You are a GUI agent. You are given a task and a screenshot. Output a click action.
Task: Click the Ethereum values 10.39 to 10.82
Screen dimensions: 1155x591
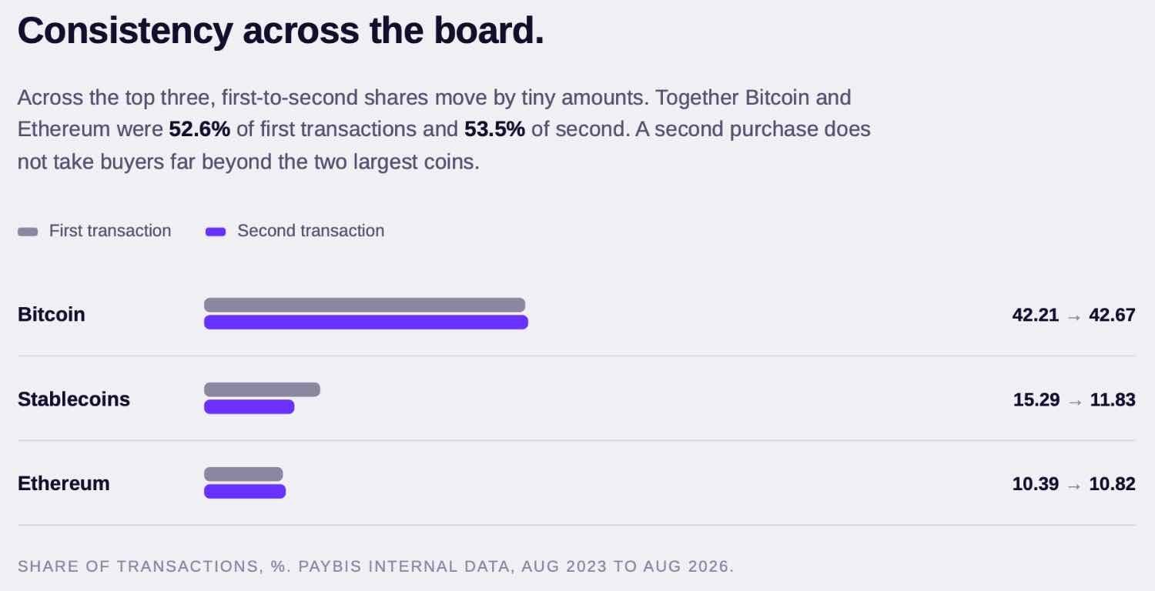1073,484
